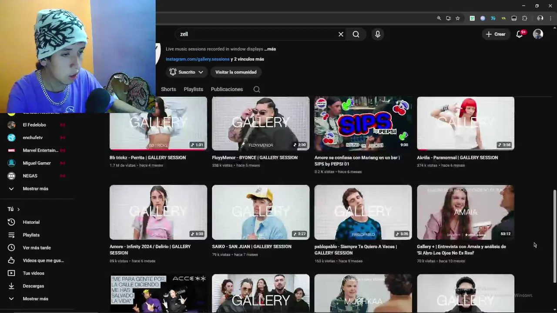
Task: Expand channel description with ...más
Action: [270, 49]
